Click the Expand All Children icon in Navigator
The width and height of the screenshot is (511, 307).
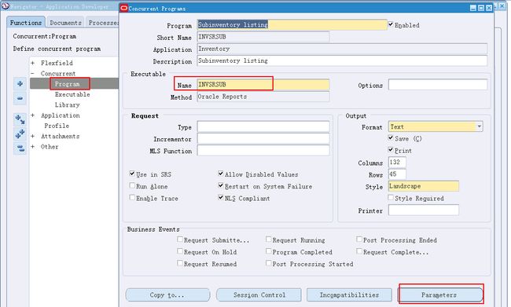pos(20,120)
